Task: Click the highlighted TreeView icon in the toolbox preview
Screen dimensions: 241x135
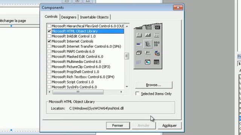Action: tap(148, 44)
